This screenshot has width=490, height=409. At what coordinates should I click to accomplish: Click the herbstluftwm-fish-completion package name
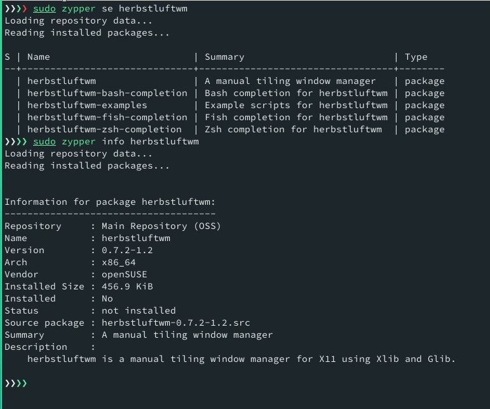pos(107,117)
